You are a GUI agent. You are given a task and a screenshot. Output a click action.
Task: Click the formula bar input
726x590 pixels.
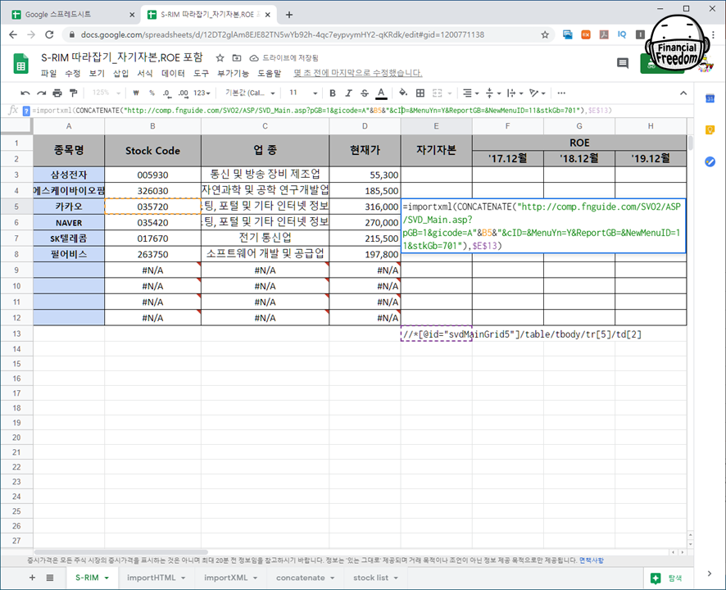361,111
